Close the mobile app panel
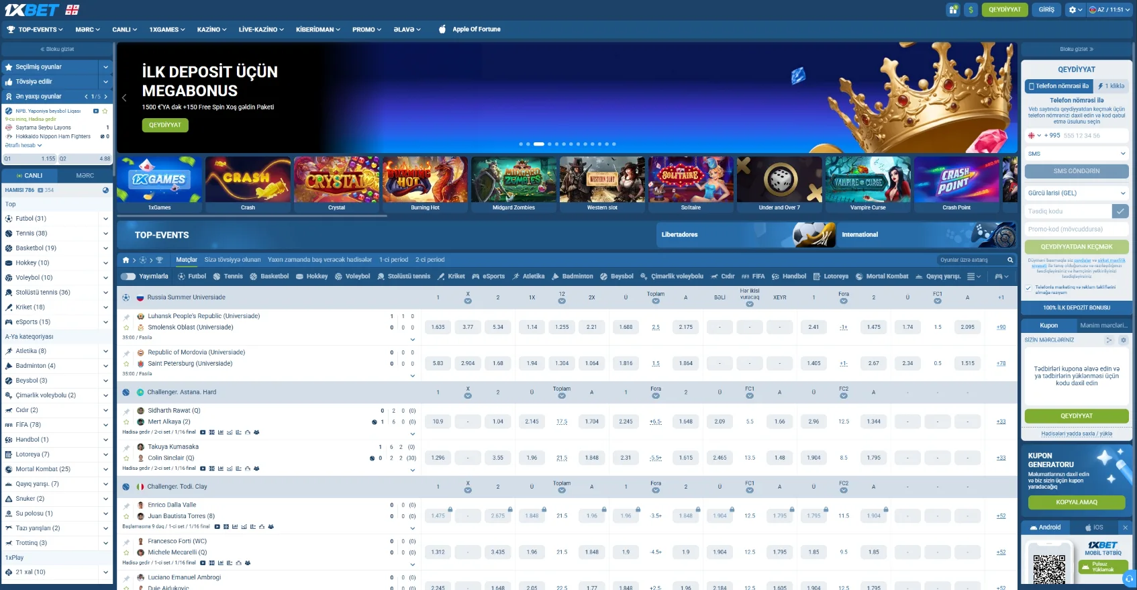Viewport: 1137px width, 590px height. tap(1125, 528)
